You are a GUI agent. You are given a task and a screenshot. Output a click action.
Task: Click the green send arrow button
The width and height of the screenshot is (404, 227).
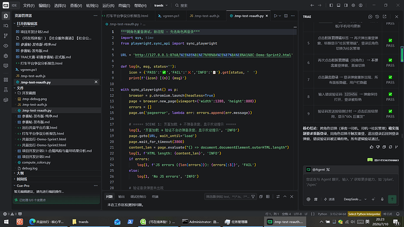tap(392, 199)
